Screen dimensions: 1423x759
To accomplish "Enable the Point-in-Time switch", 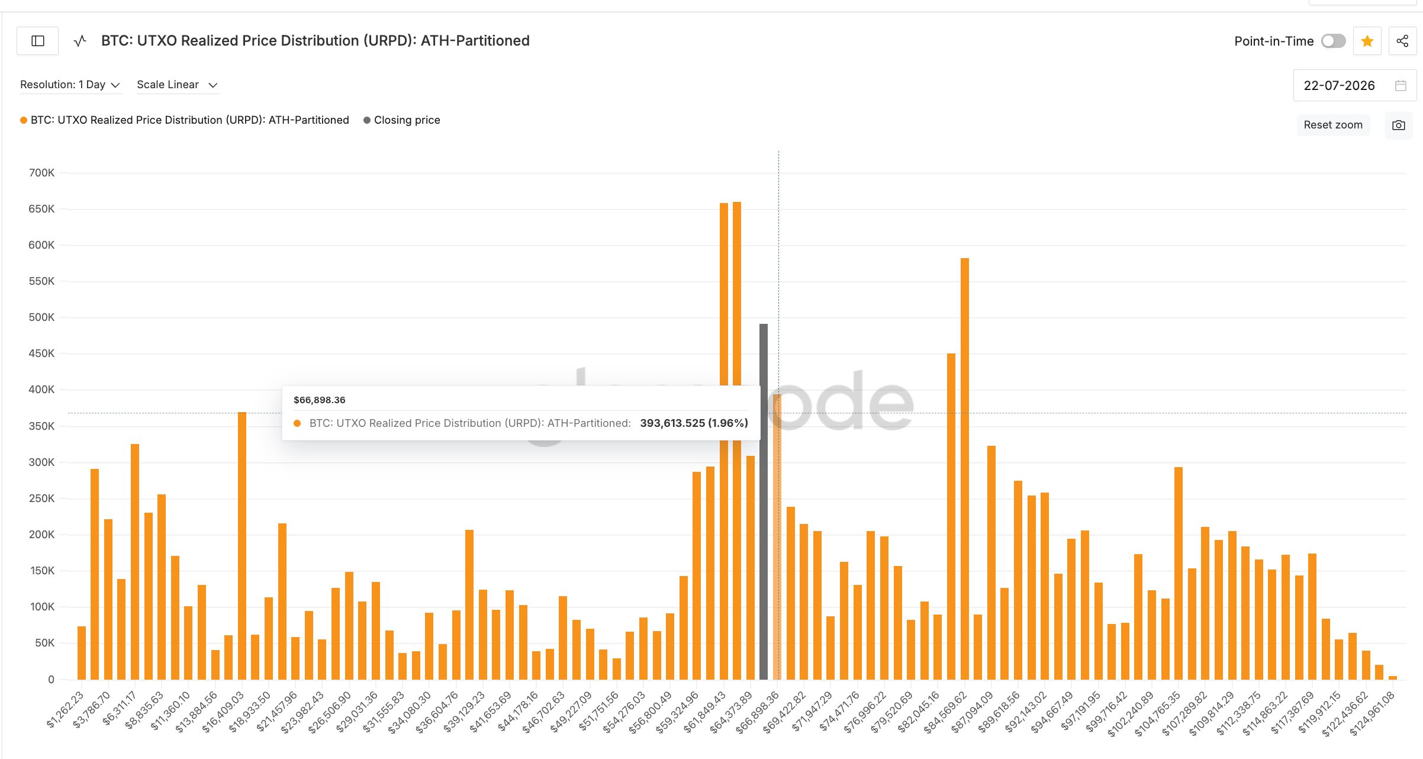I will click(x=1334, y=41).
